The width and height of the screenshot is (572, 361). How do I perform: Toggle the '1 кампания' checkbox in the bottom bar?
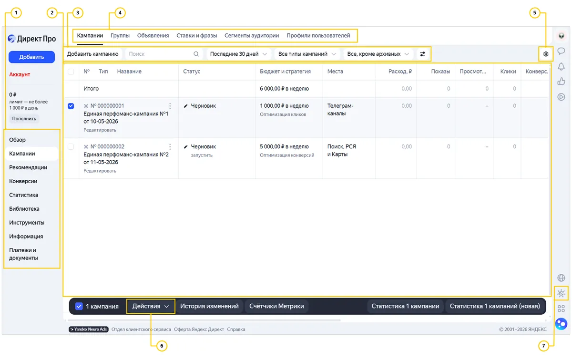pyautogui.click(x=79, y=306)
